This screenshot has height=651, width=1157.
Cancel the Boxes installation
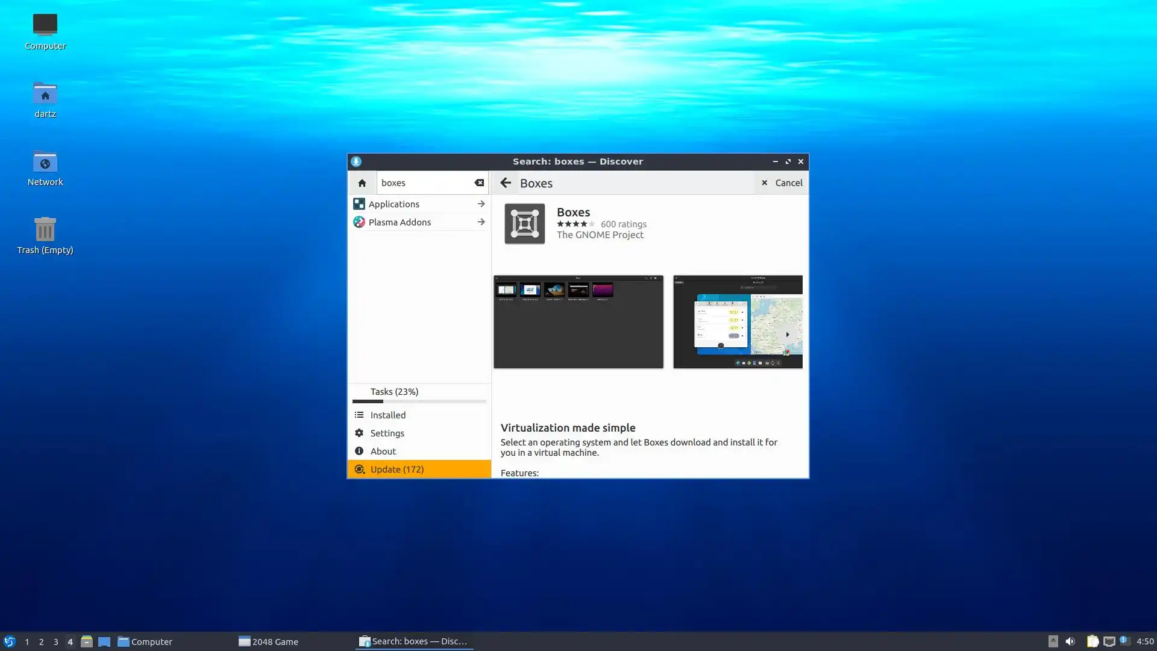pyautogui.click(x=782, y=183)
